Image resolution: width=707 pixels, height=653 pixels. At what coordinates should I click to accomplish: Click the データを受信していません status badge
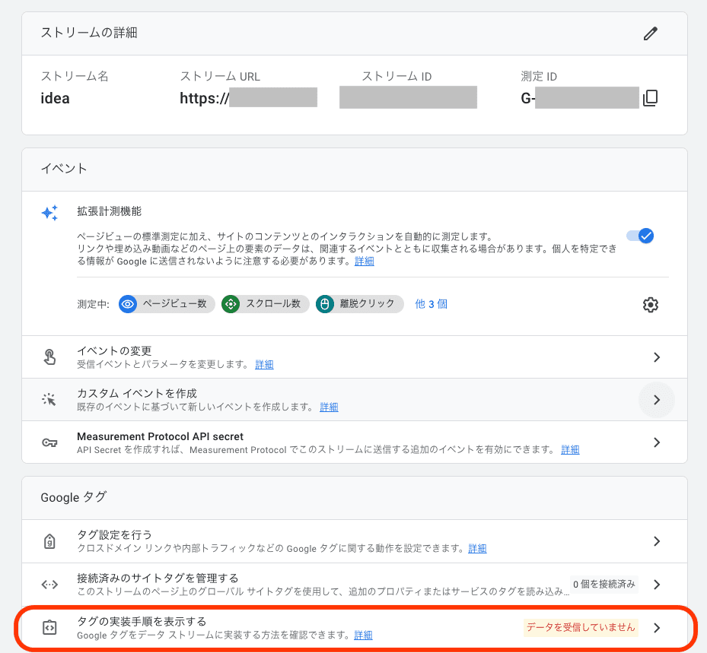click(x=581, y=627)
